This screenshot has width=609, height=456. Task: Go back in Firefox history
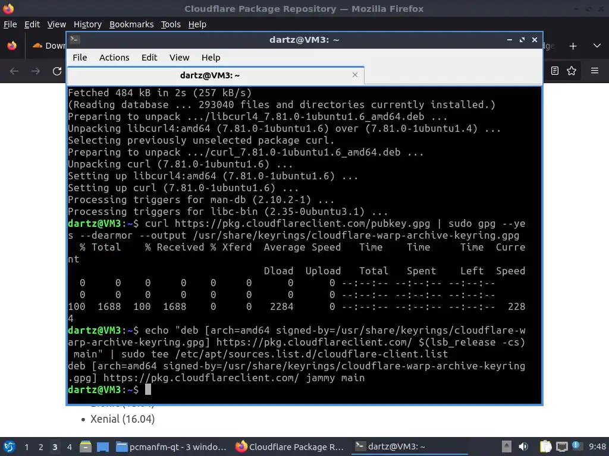[x=14, y=71]
